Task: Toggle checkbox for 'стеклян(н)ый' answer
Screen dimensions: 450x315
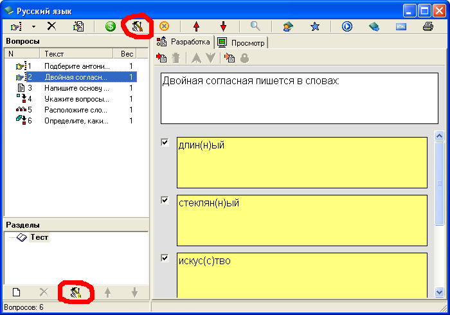Action: (165, 200)
